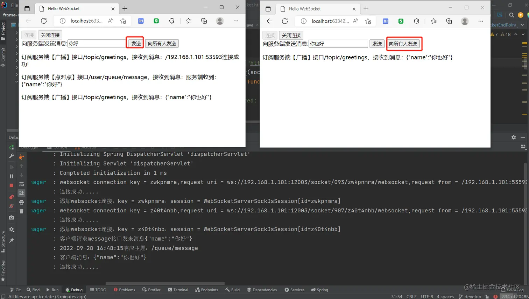Open the debugger wrench settings icon
This screenshot has width=529, height=299.
point(12,156)
